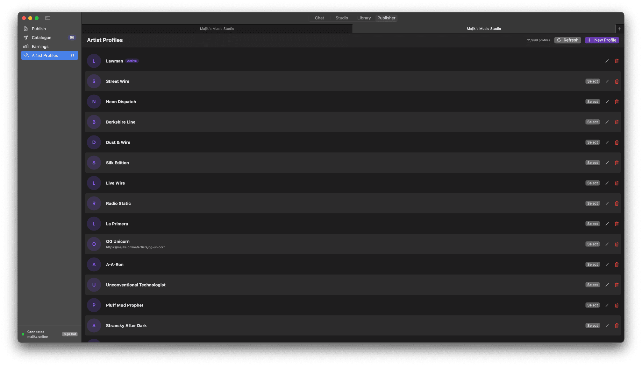Edit the Pluff Mud Prophet profile
The height and width of the screenshot is (366, 642).
pyautogui.click(x=607, y=305)
